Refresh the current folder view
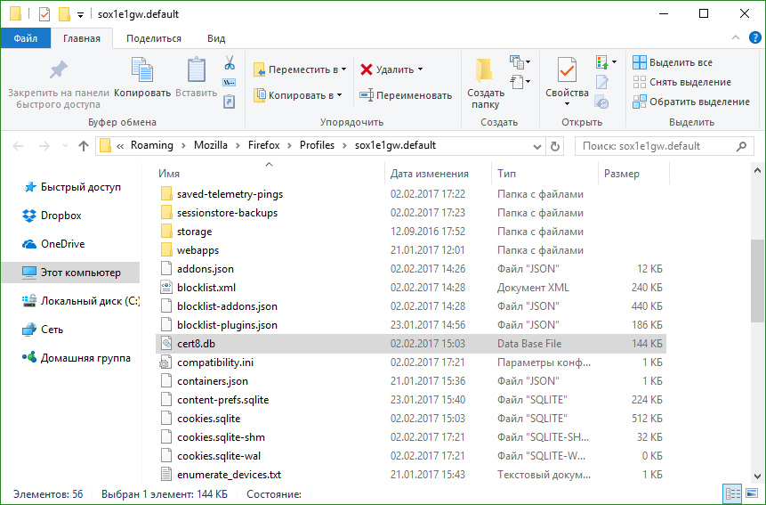 tap(556, 146)
